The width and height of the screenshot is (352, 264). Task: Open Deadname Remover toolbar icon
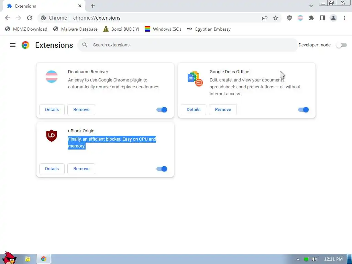pyautogui.click(x=300, y=18)
